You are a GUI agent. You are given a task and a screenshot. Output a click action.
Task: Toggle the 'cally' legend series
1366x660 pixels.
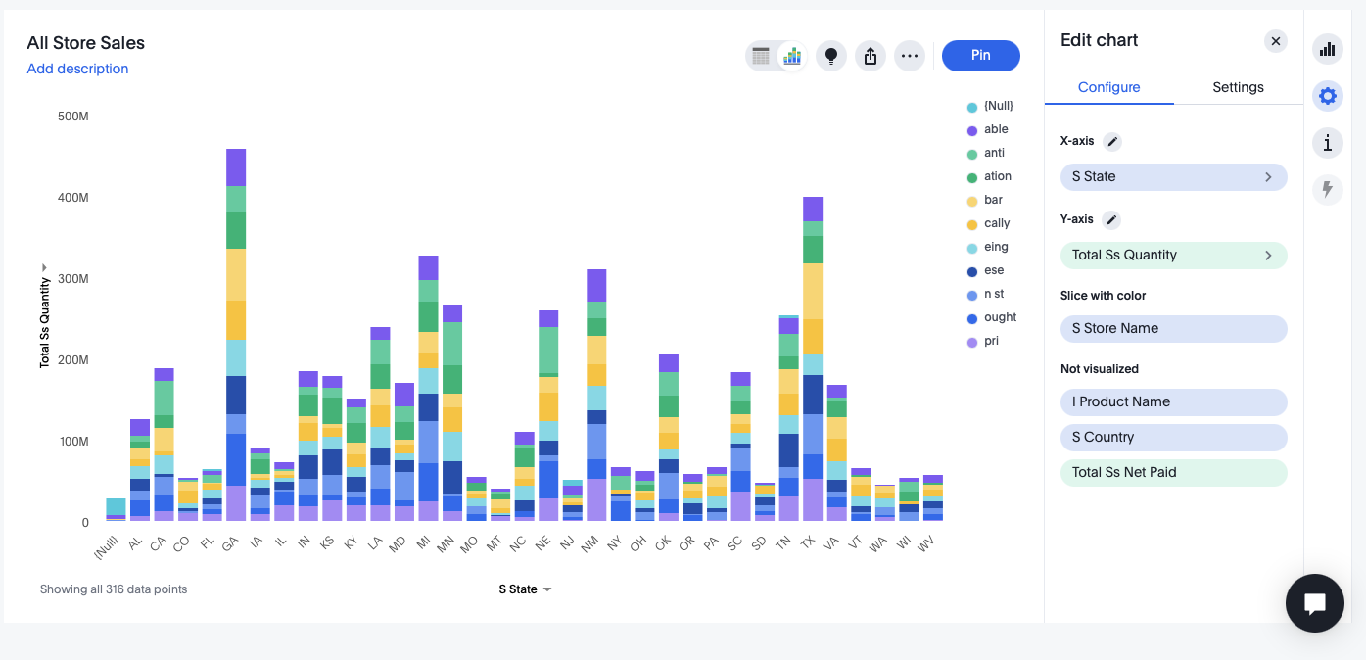(997, 223)
